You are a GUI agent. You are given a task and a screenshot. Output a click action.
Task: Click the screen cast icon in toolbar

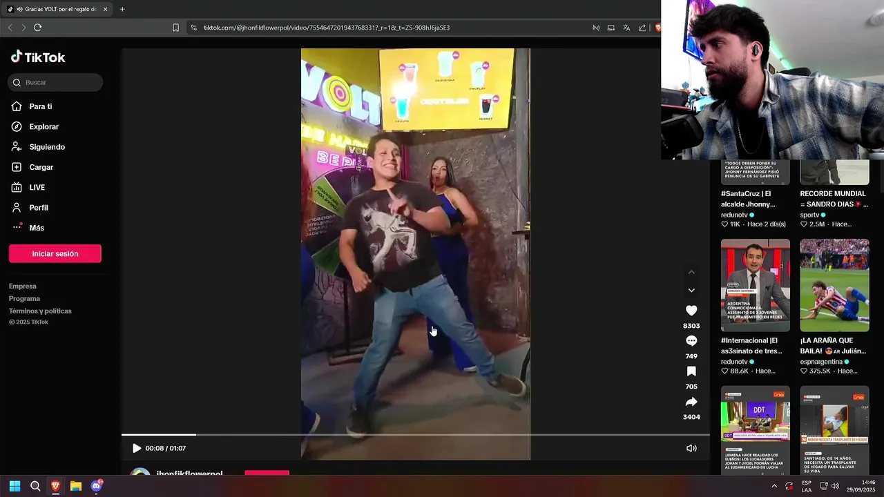pyautogui.click(x=611, y=28)
